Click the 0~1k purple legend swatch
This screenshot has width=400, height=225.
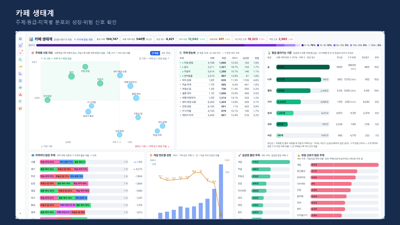click(x=302, y=45)
